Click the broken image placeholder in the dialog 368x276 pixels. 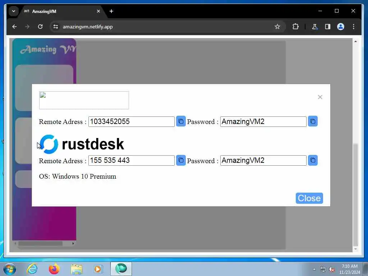tap(84, 100)
